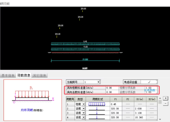170x122 pixels.
Task: Click the 满布恒载标准值 input field
Action: coord(112,88)
